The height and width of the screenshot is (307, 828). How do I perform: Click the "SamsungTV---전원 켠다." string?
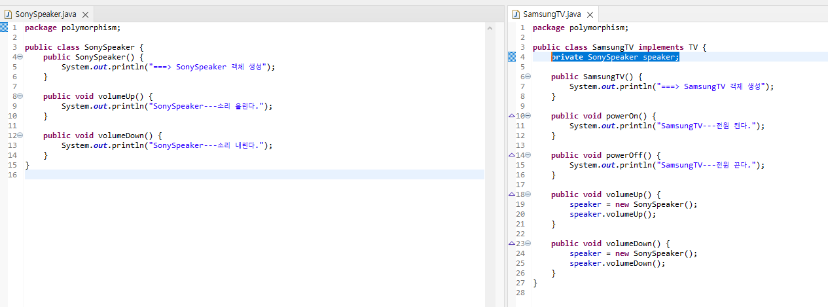click(706, 126)
